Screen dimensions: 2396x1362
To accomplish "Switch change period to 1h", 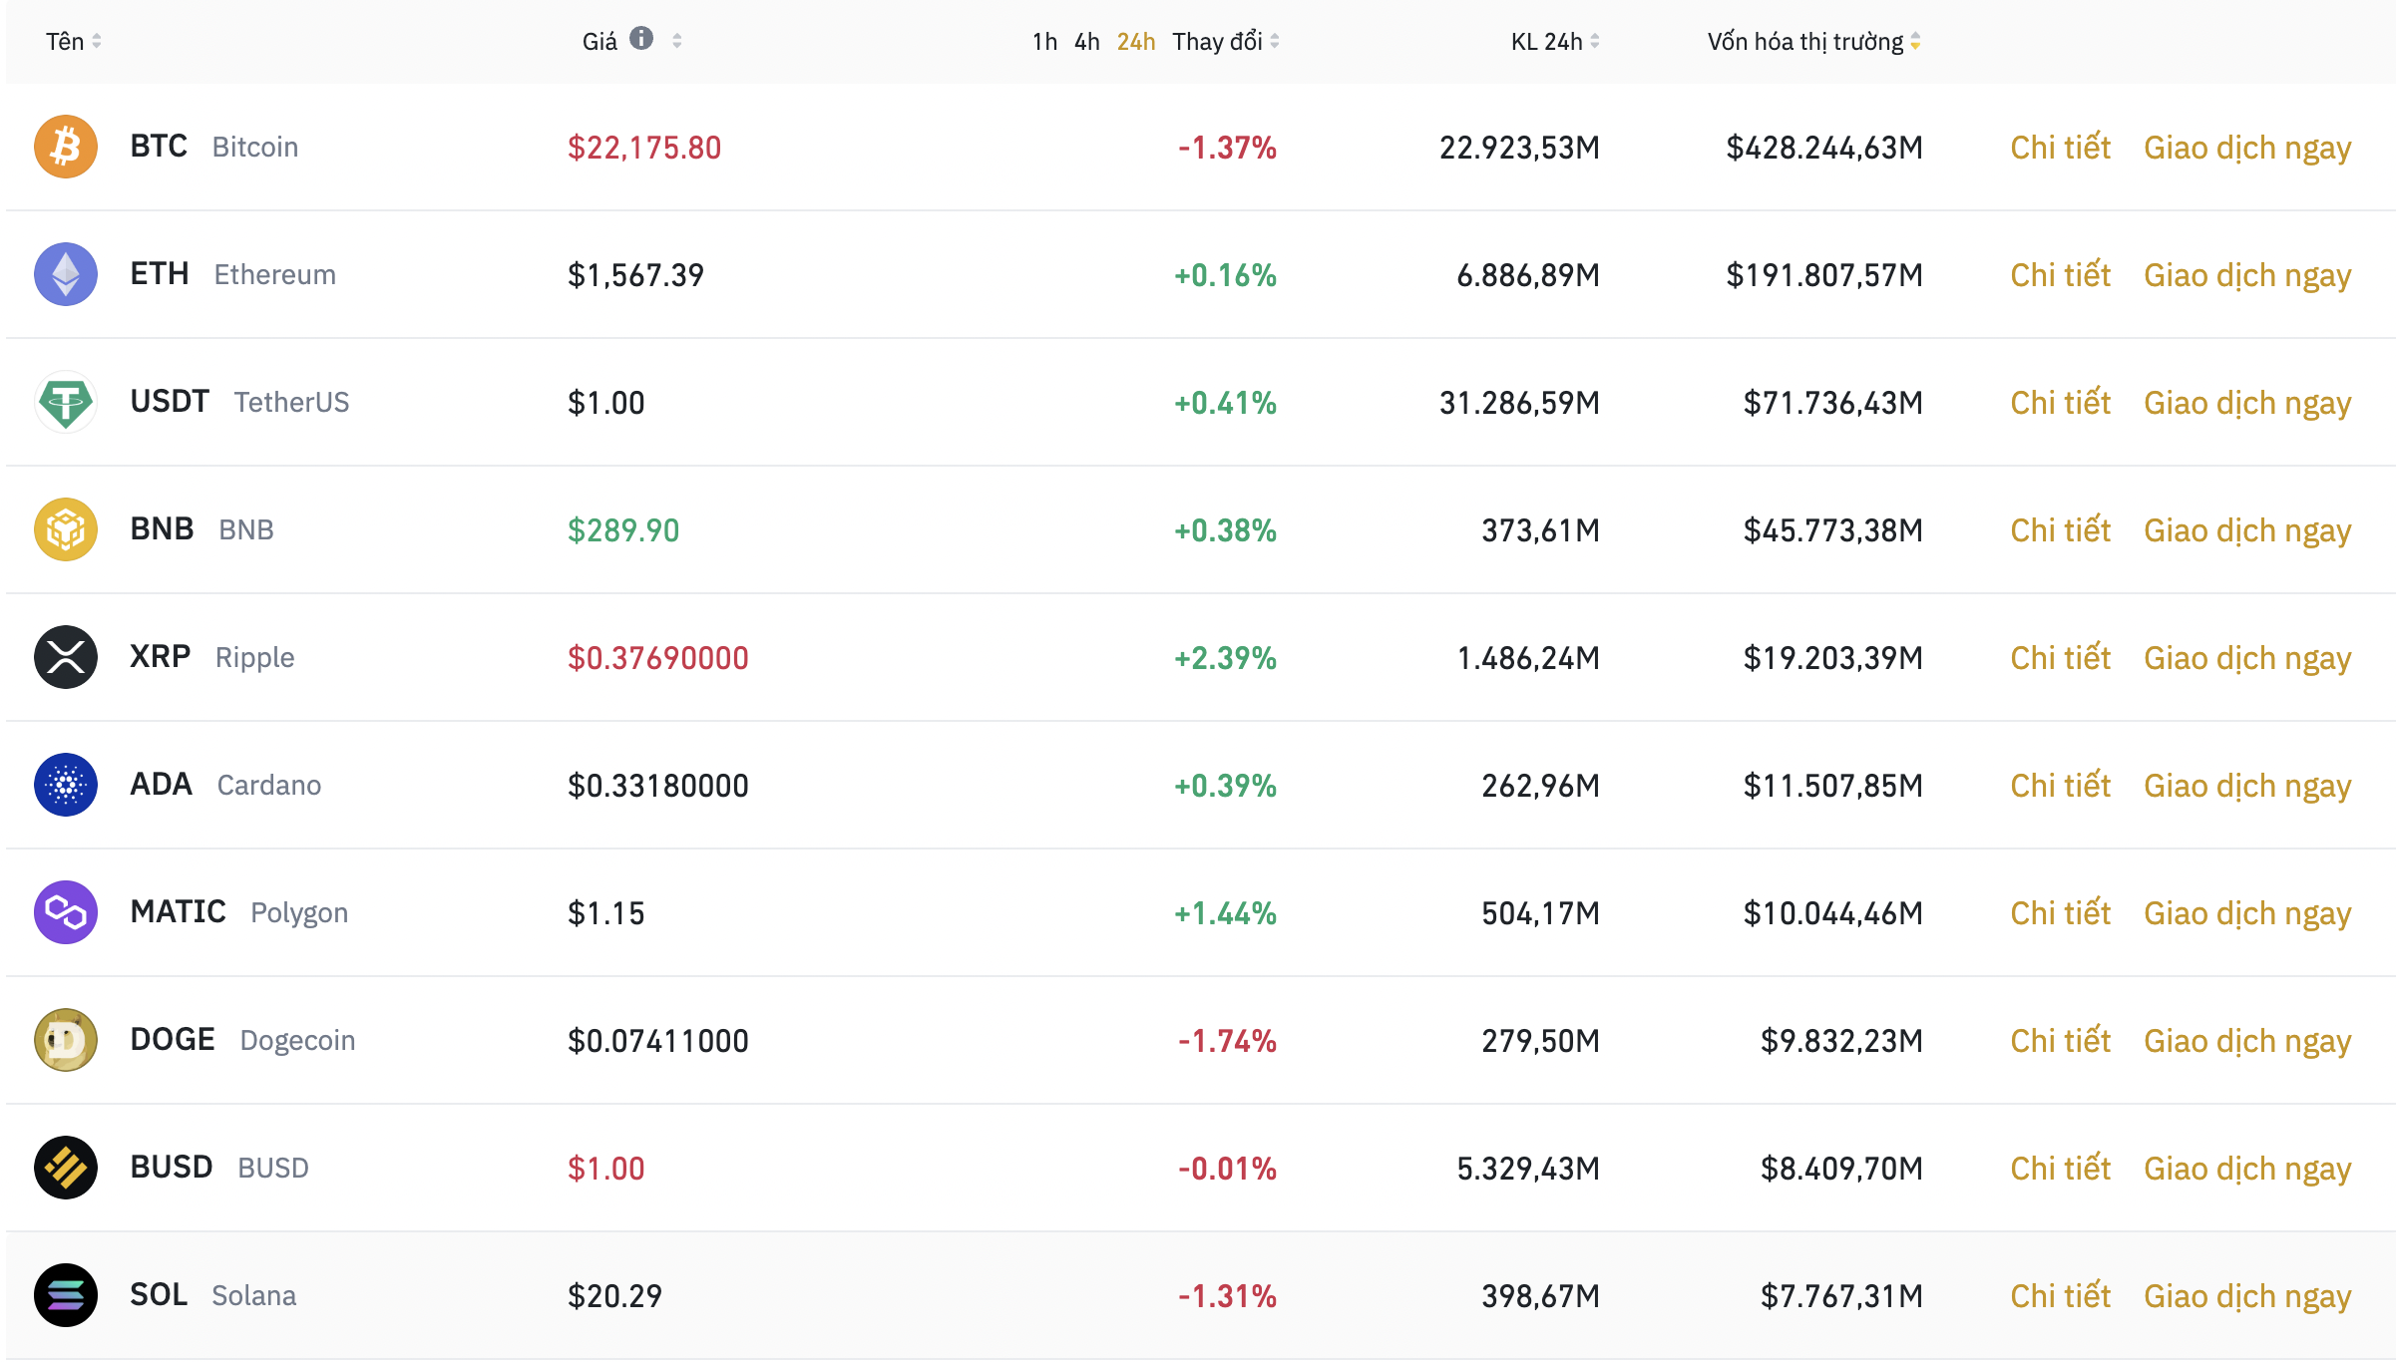I will (x=1044, y=41).
